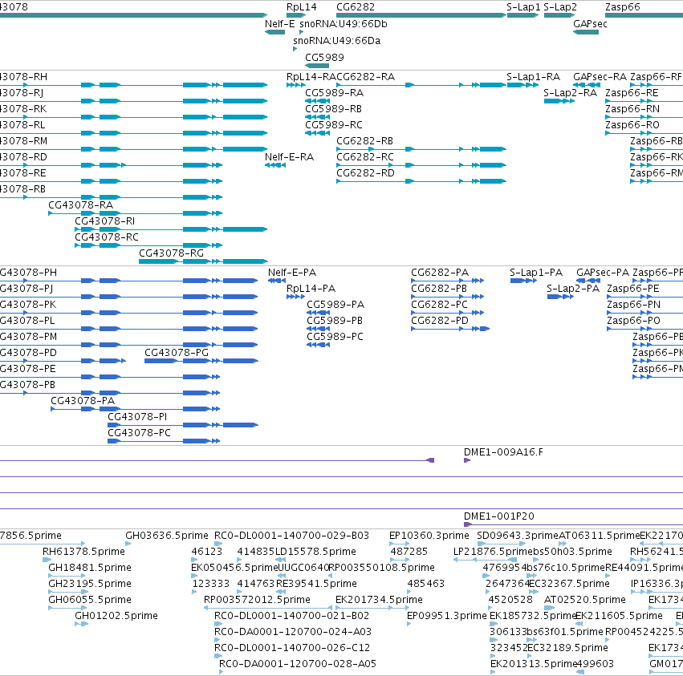Click the snoRNA:U49:66Da label

pyautogui.click(x=337, y=41)
